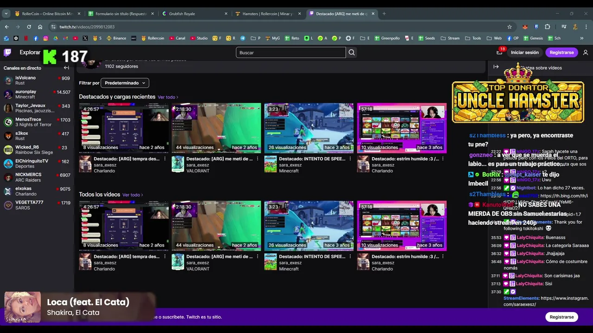Open the user profile icon menu

click(586, 52)
